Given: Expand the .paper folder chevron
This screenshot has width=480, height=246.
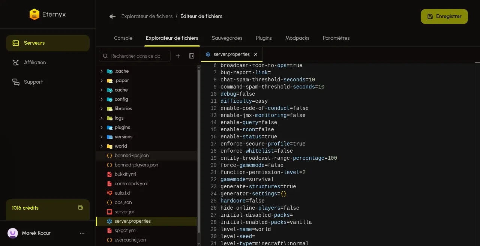Looking at the screenshot, I should [102, 81].
